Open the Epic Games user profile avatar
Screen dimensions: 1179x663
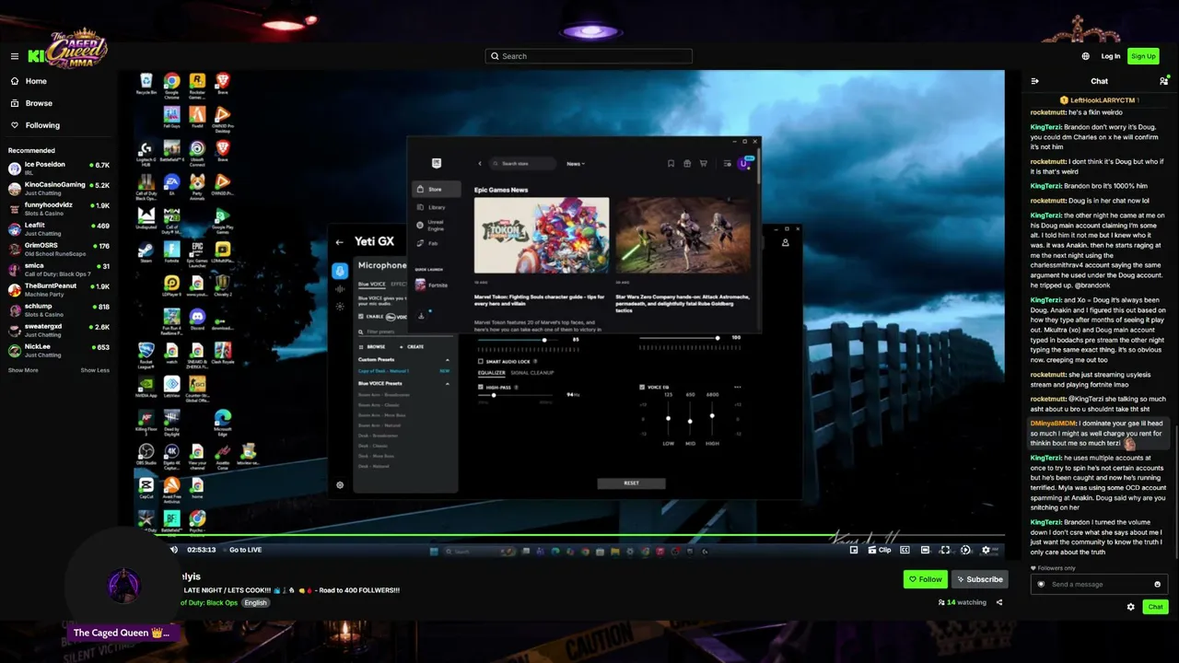743,164
